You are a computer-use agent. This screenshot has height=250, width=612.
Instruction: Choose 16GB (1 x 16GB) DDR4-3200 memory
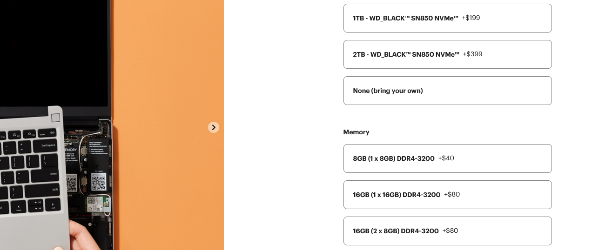click(x=396, y=195)
